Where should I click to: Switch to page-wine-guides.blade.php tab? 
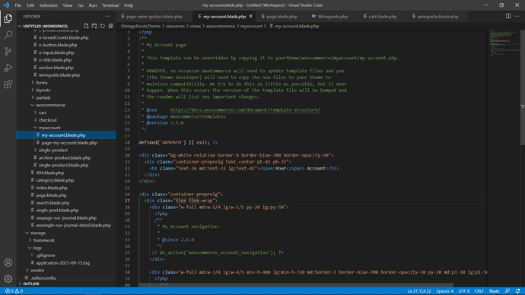(154, 17)
